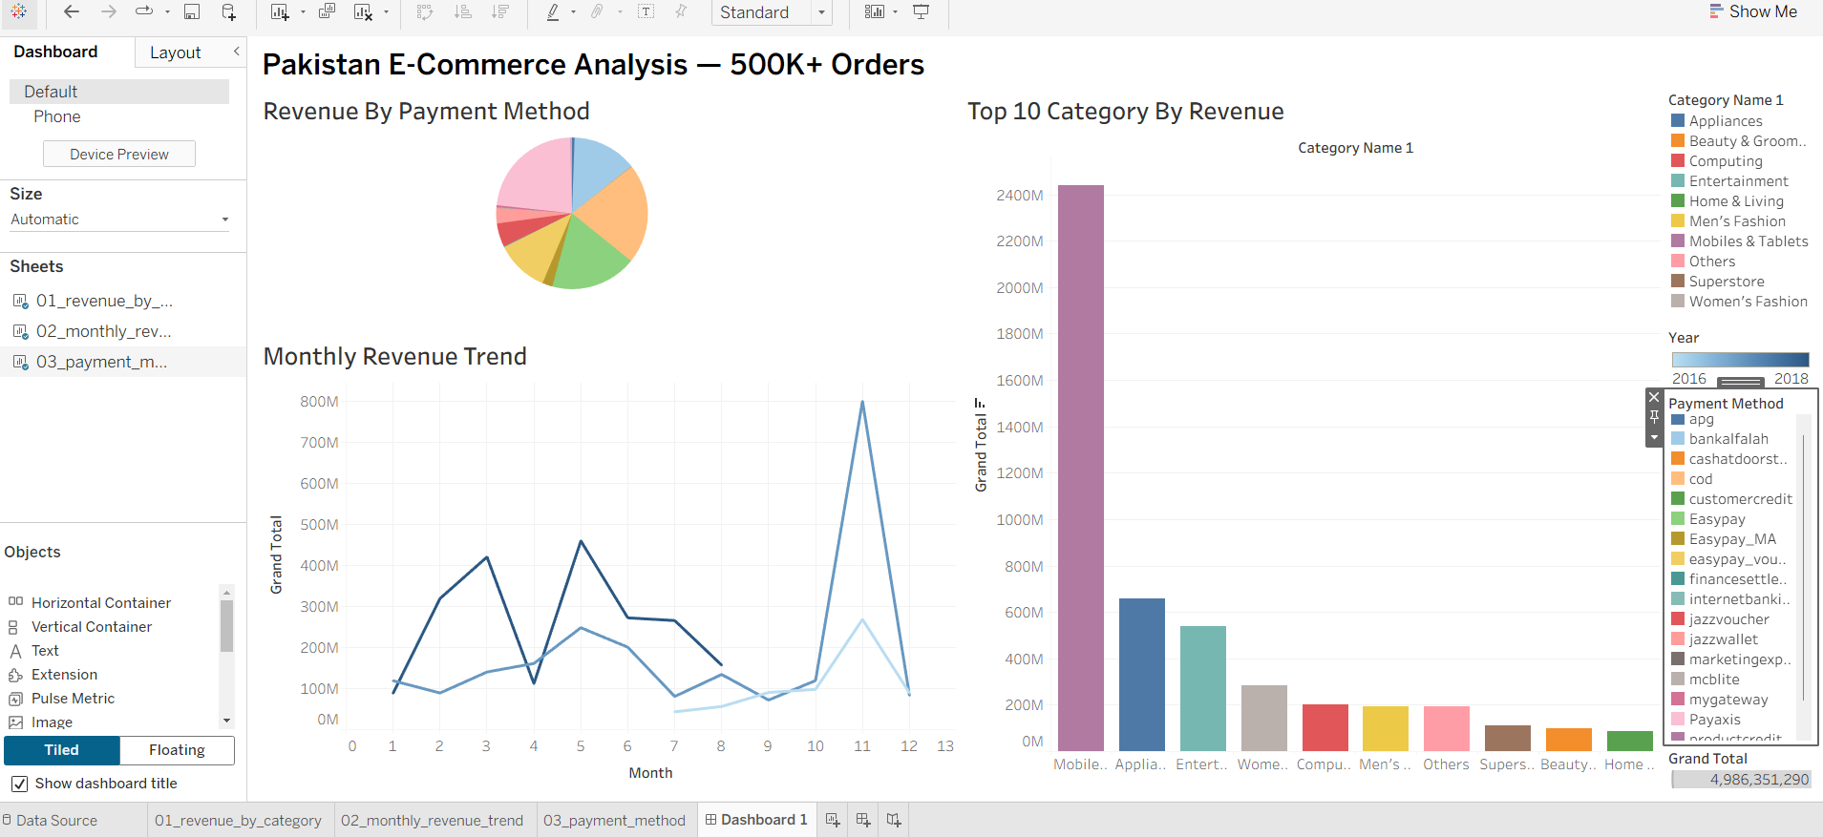Click the Appliances legend color swatch
Viewport: 1823px width, 837px height.
[1678, 121]
